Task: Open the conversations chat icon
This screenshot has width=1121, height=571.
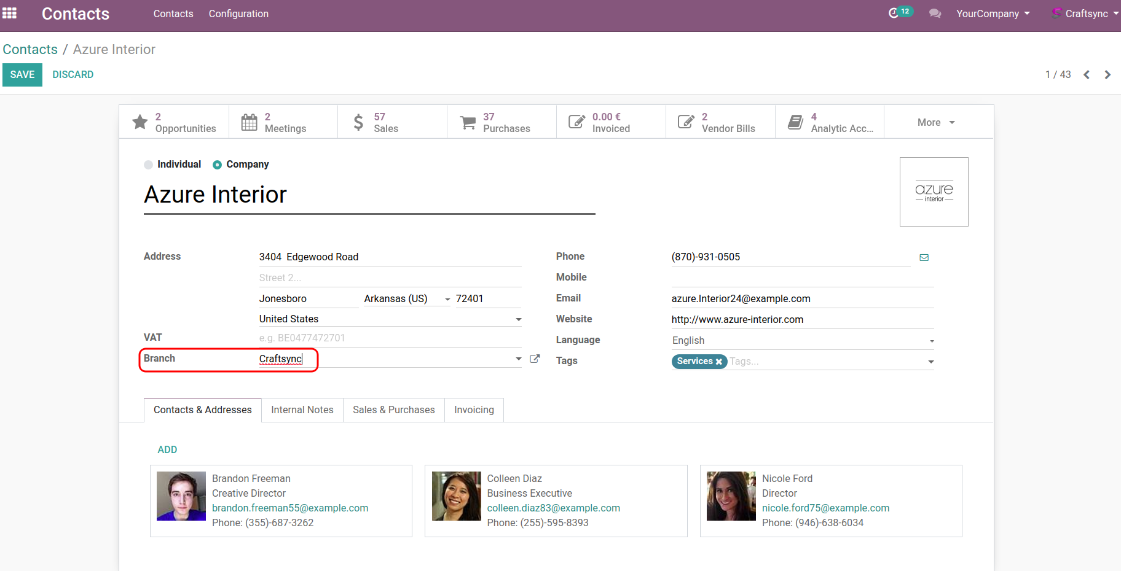Action: pos(935,14)
